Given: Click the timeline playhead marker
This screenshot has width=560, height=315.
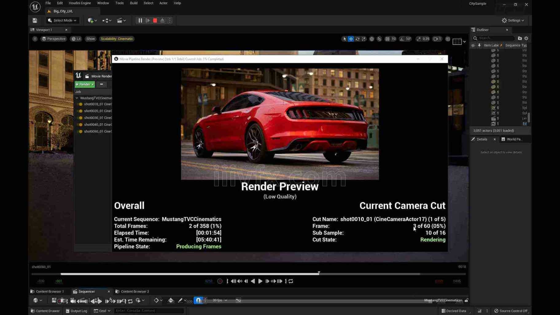Looking at the screenshot, I should click(319, 273).
